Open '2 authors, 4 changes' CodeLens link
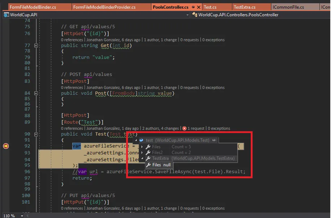Viewport: 331px width, 218px height. click(160, 128)
